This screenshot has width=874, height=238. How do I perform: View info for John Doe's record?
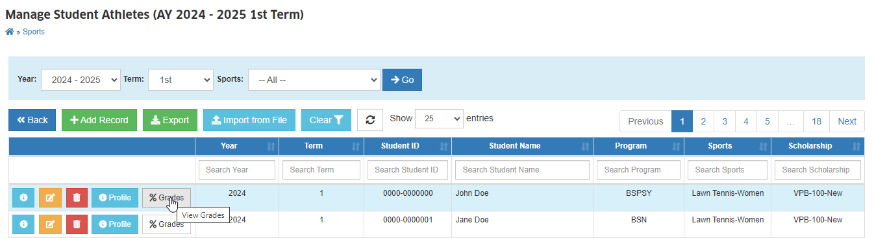pos(23,198)
